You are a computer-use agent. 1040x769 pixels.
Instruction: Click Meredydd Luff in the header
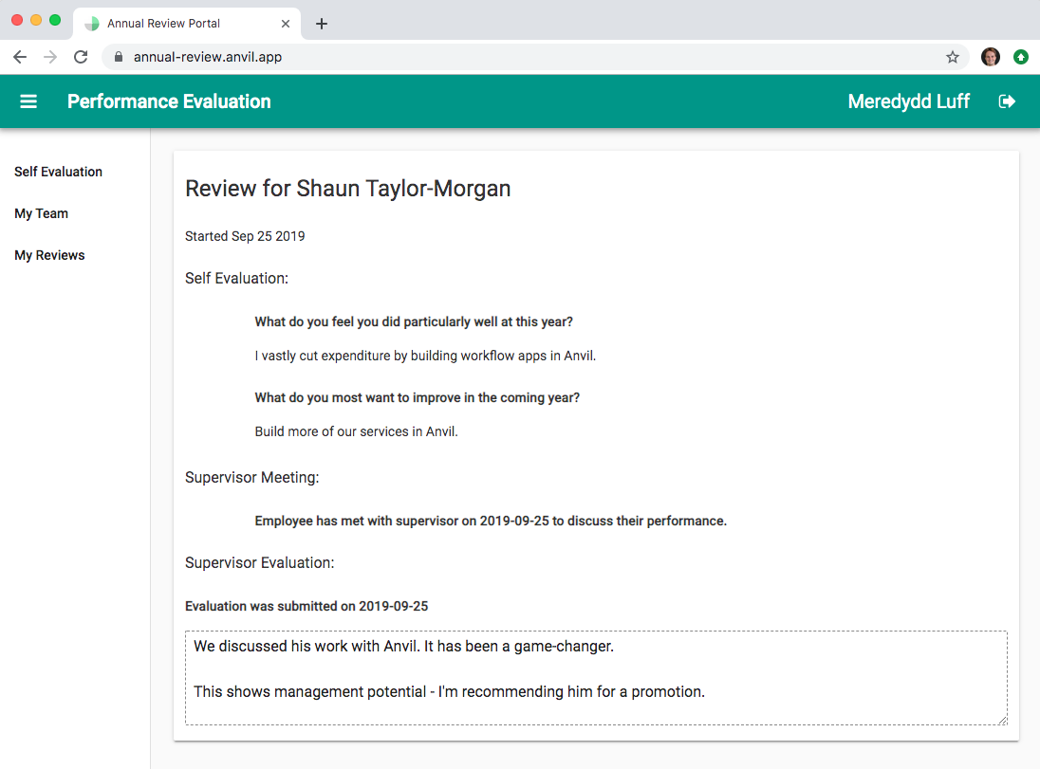coord(908,101)
